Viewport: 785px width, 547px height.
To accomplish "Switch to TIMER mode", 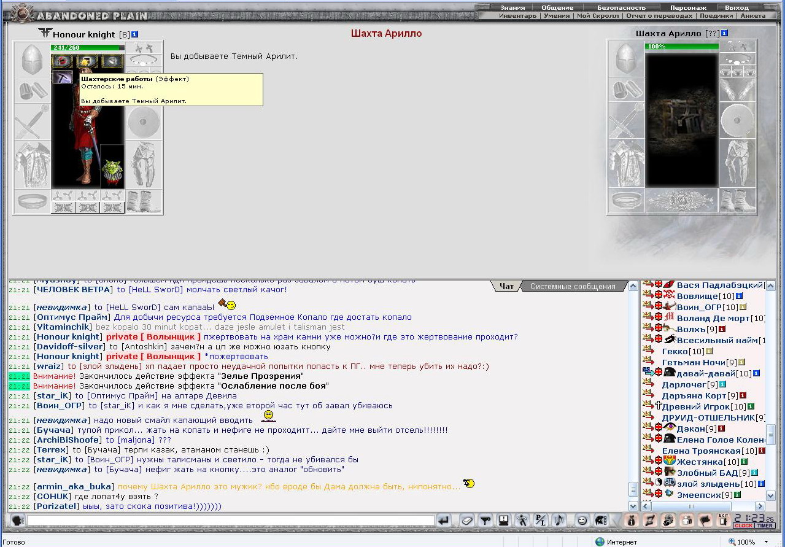I will pos(765,526).
